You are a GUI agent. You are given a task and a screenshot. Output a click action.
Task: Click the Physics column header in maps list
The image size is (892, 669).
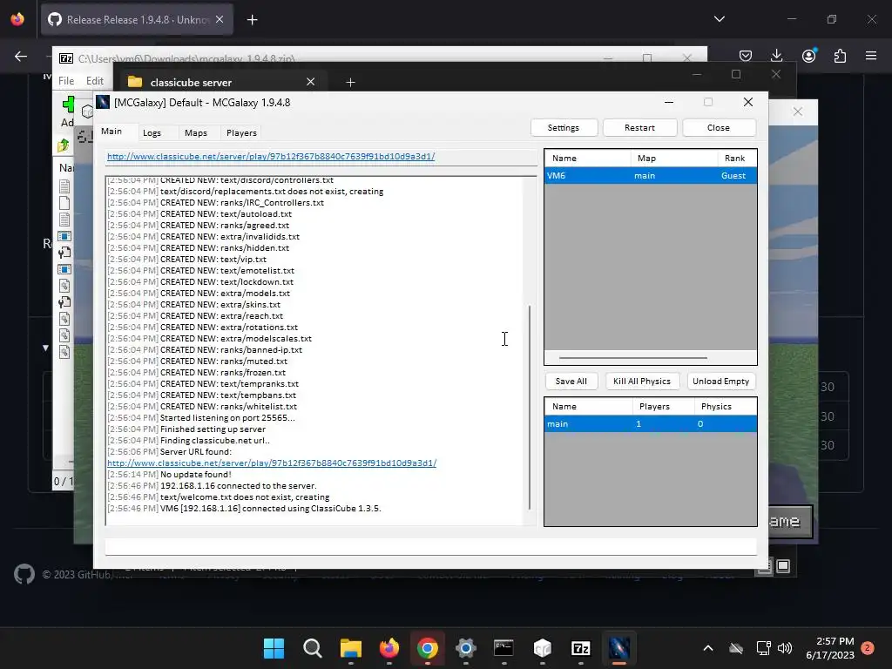725,406
